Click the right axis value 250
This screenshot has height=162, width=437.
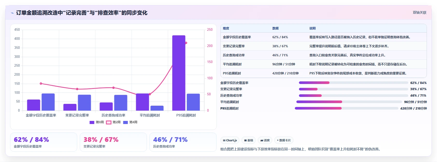point(210,30)
